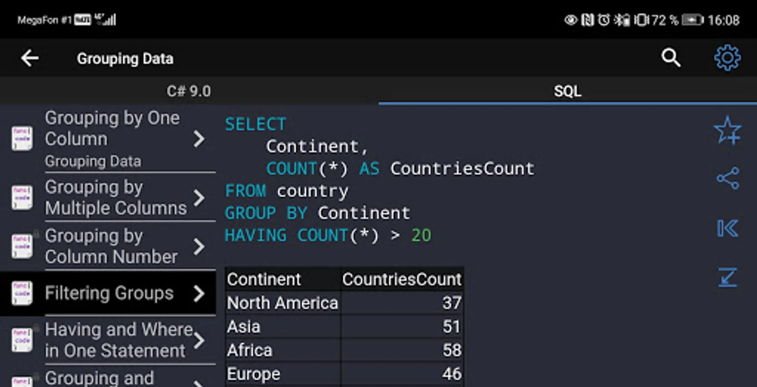
Task: Expand Having and Where in One Statement chevron
Action: coord(198,341)
